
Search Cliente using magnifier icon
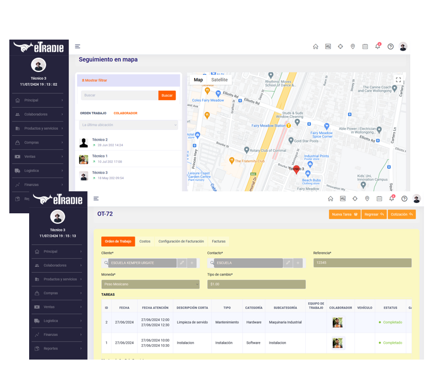[x=106, y=263]
